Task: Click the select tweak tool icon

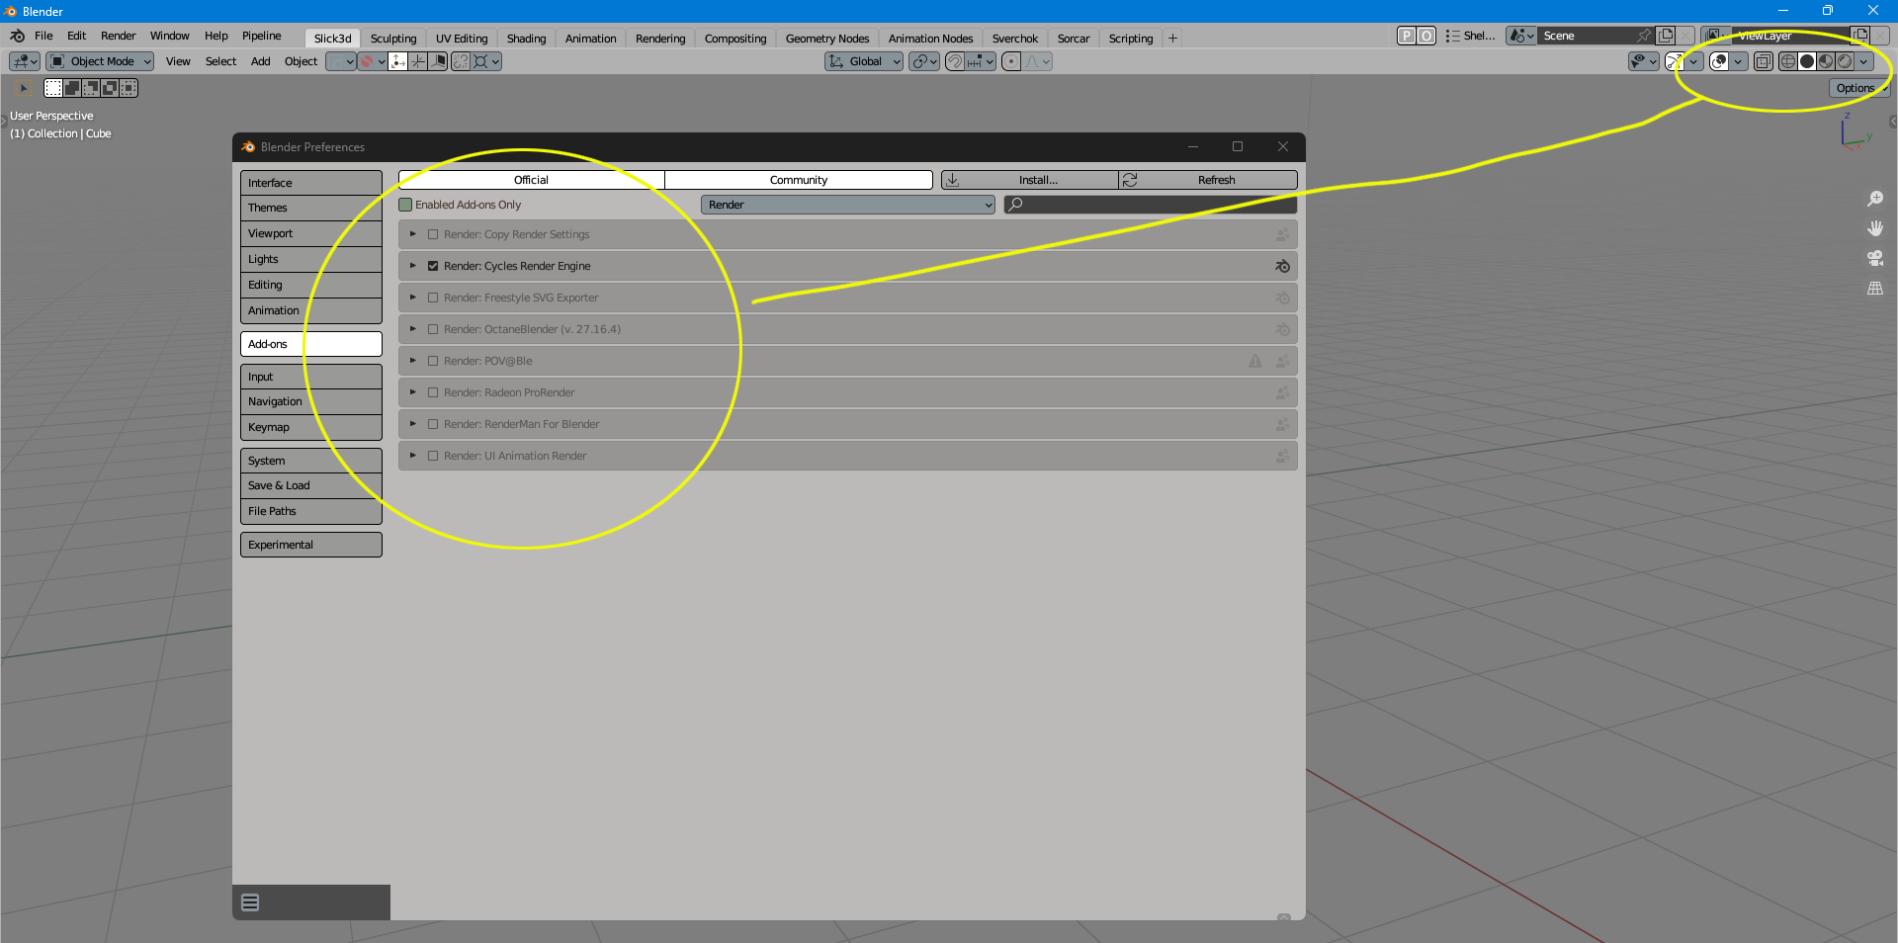Action: coord(23,88)
